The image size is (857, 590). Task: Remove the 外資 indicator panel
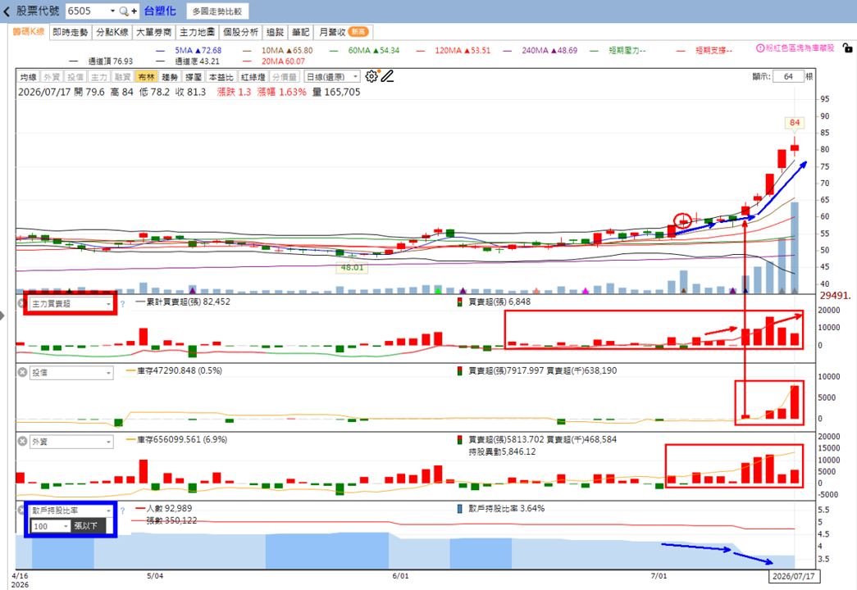(x=22, y=441)
